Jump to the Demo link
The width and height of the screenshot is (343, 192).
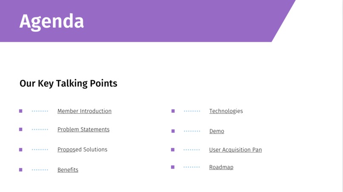point(217,131)
